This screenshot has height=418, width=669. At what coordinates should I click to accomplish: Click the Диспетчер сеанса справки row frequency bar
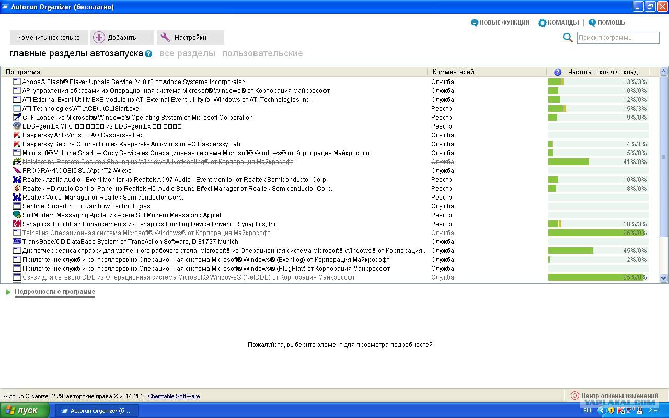(598, 251)
